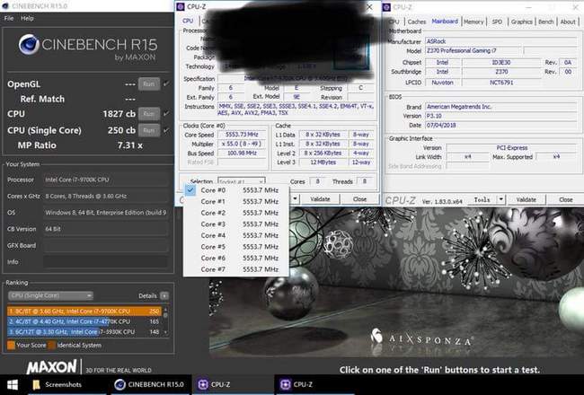The height and width of the screenshot is (395, 584).
Task: Open the CPU (Single Core) ranking dropdown
Action: pyautogui.click(x=50, y=295)
